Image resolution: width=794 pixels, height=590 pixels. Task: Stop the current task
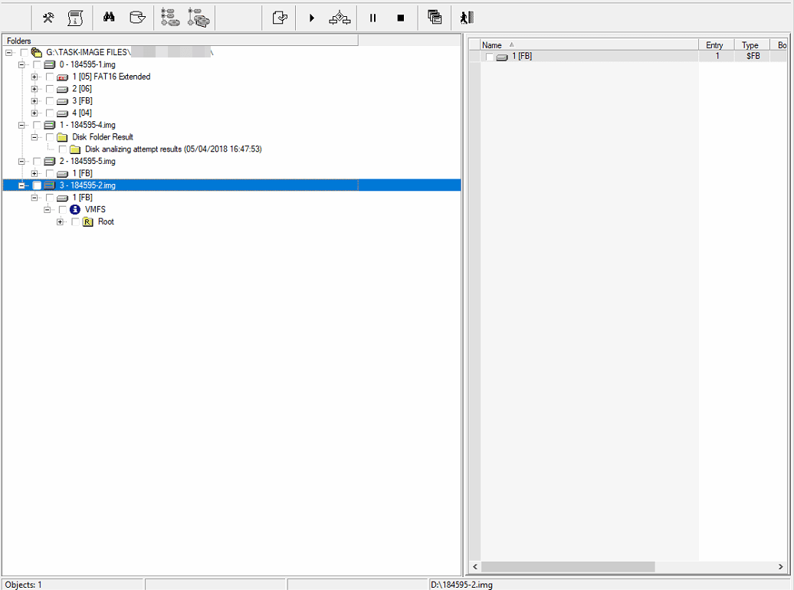401,18
